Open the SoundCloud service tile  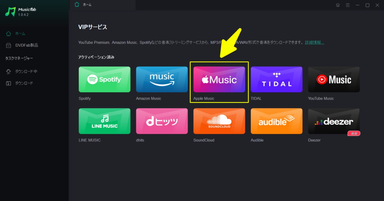click(x=219, y=121)
